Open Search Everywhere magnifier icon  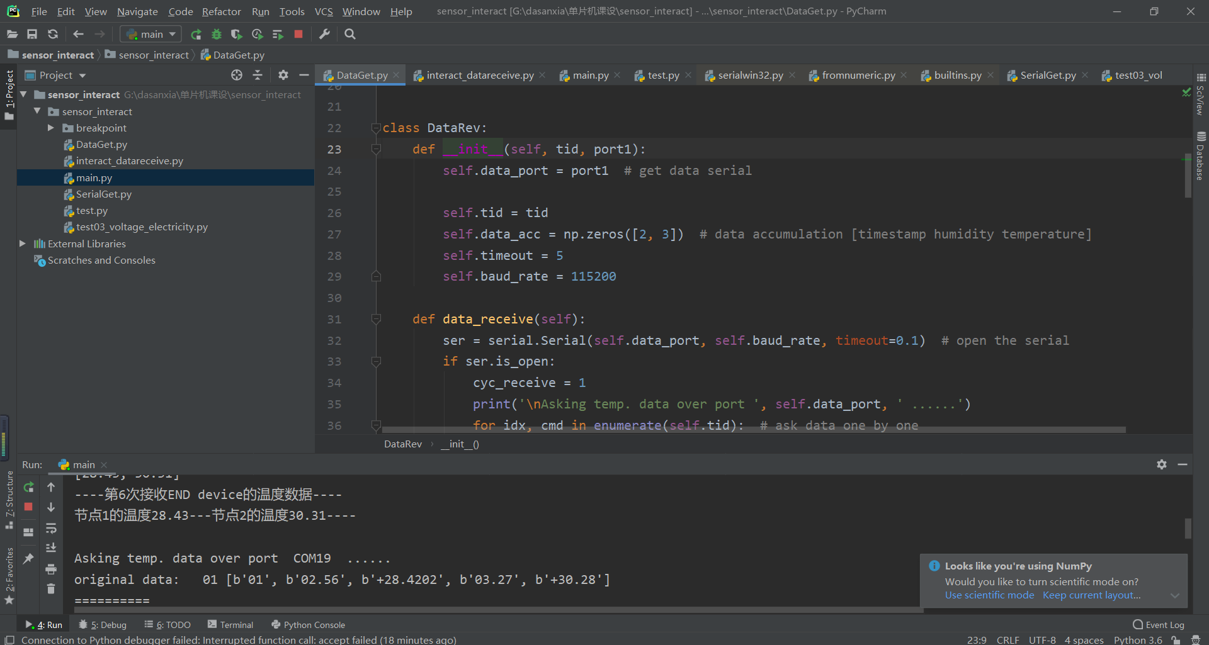click(x=350, y=34)
